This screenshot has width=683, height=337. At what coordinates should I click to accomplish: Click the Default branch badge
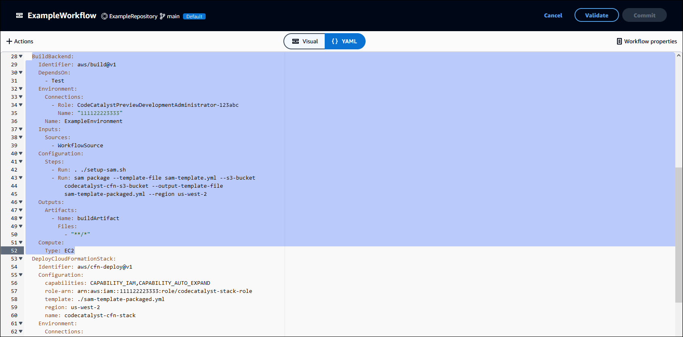194,17
